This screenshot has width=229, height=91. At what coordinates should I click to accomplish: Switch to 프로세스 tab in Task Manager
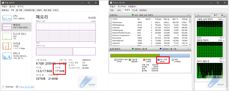[x=5, y=10]
